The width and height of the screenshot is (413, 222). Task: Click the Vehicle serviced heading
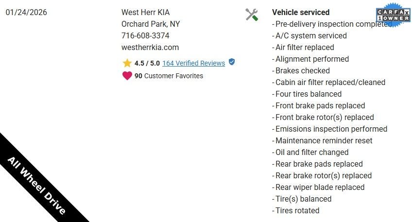[301, 12]
